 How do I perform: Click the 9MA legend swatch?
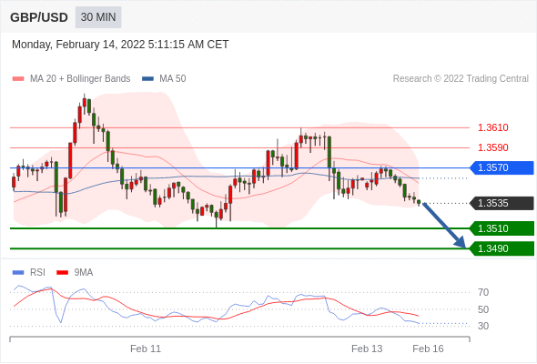(x=62, y=273)
